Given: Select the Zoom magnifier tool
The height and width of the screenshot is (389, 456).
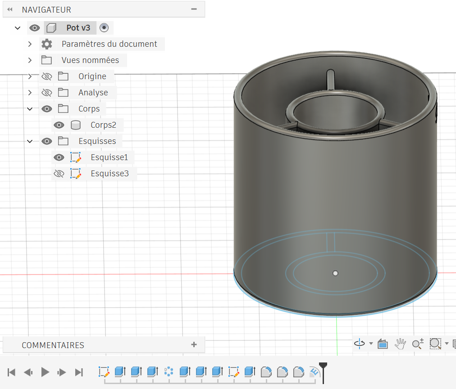Looking at the screenshot, I should pos(417,344).
